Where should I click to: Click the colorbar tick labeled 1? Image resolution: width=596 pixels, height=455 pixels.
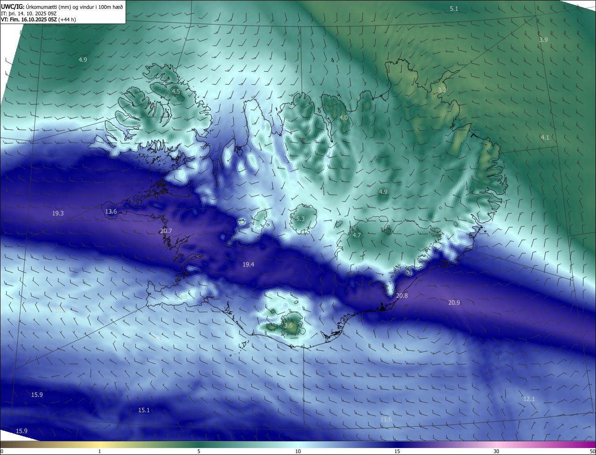[100, 451]
